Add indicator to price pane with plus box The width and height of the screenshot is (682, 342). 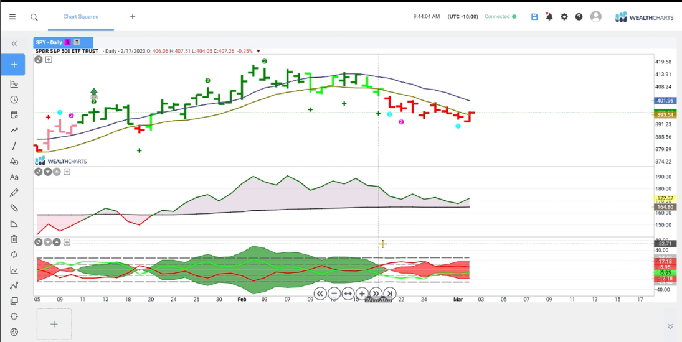(49, 60)
